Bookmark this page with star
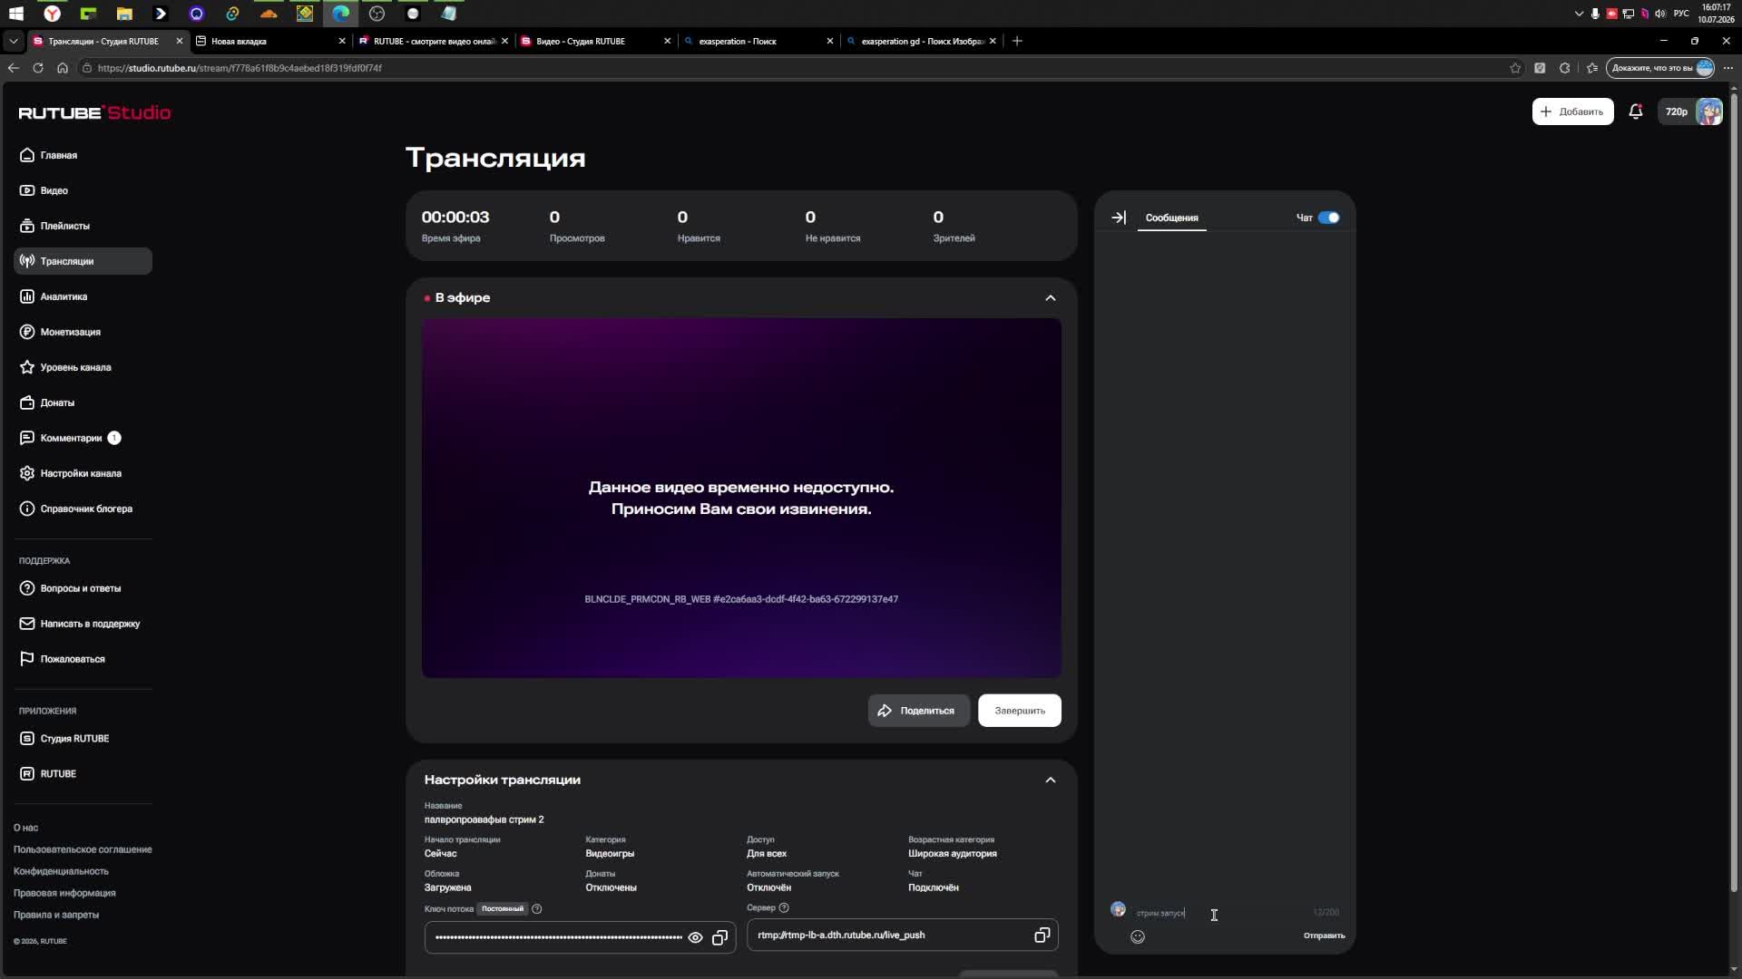1742x979 pixels. [x=1514, y=68]
